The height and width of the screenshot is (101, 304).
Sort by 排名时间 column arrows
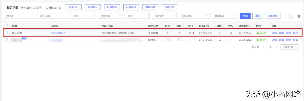tap(211, 26)
